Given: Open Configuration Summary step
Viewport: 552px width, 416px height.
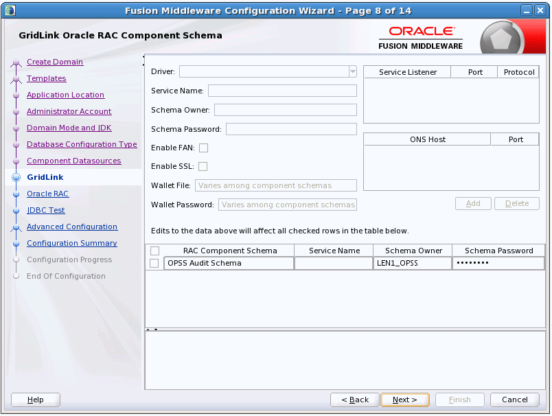Looking at the screenshot, I should pyautogui.click(x=72, y=243).
